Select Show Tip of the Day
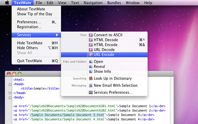This screenshot has height=124, width=198. 37,14
